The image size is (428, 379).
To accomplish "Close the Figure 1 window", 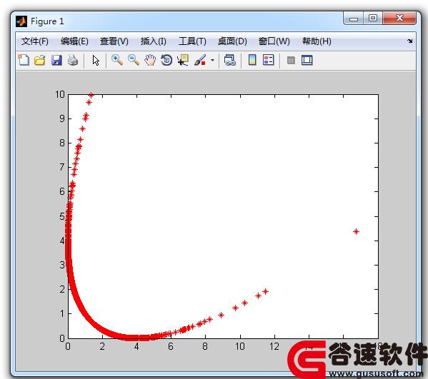I will click(x=399, y=19).
